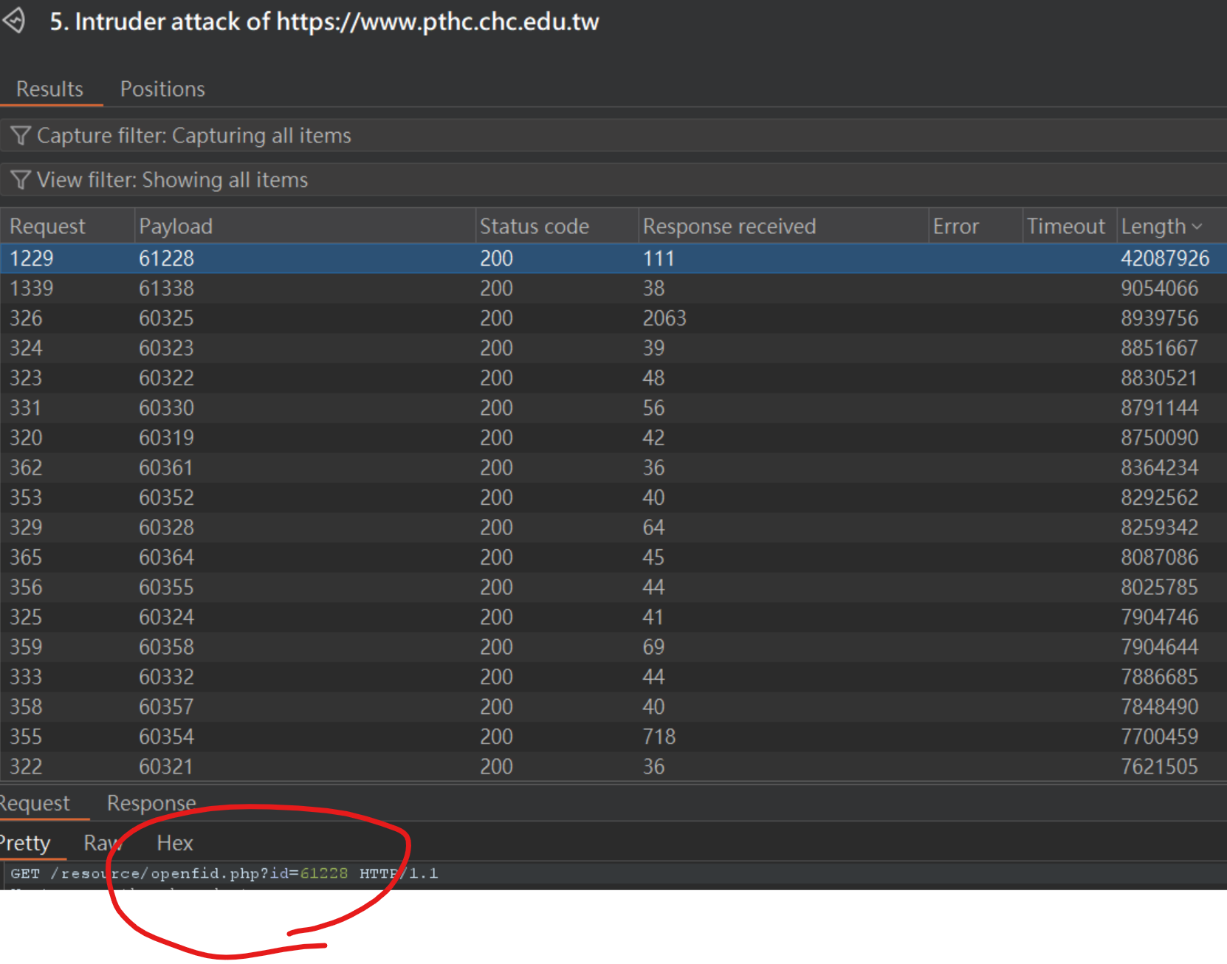Select the Pretty view tab
Screen dimensions: 1227x964
coord(25,843)
